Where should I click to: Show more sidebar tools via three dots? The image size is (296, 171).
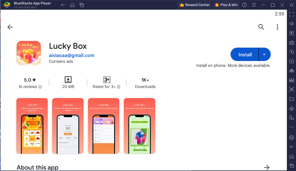pos(292,127)
